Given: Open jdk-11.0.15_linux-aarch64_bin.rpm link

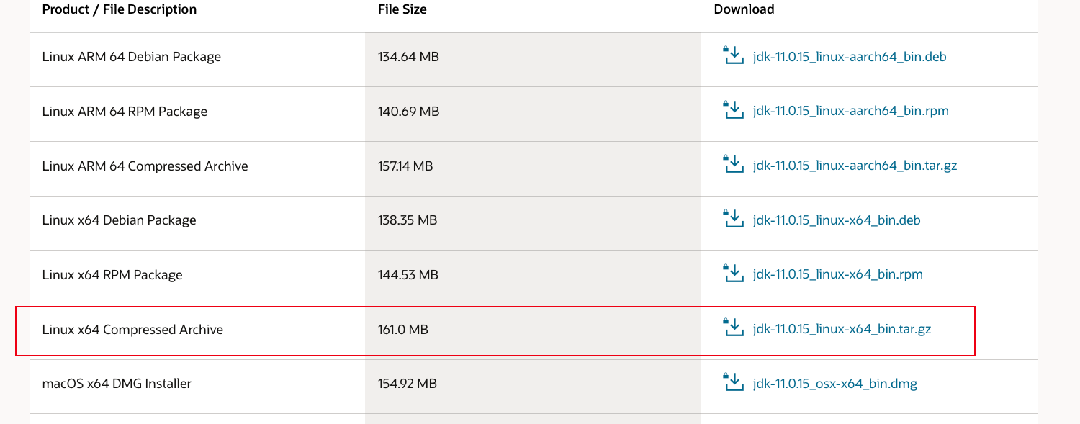Looking at the screenshot, I should click(851, 111).
